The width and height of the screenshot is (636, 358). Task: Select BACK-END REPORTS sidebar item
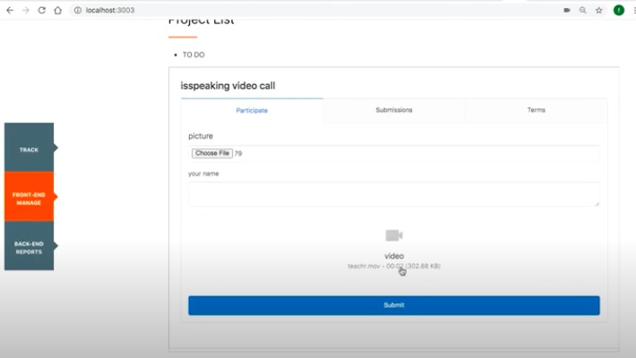(x=29, y=246)
